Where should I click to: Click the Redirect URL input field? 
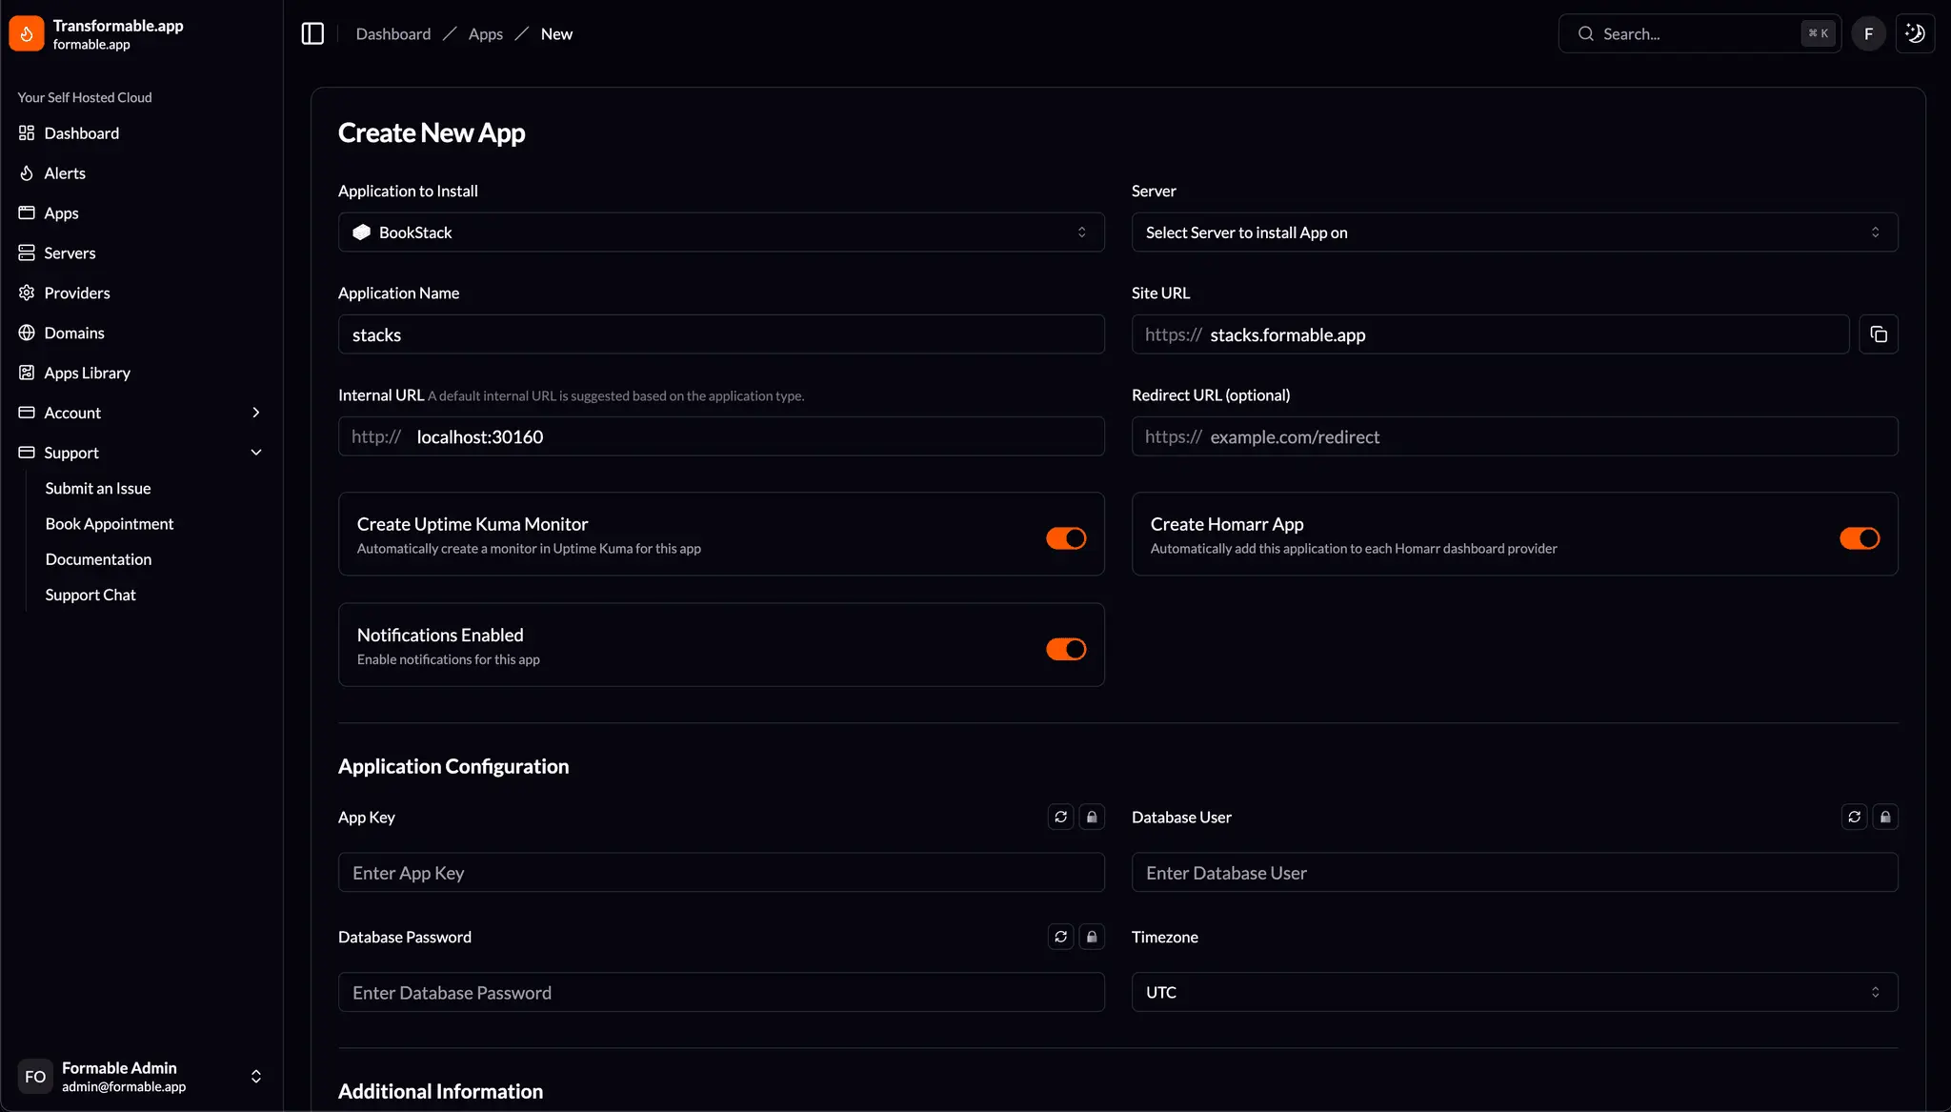tap(1515, 436)
